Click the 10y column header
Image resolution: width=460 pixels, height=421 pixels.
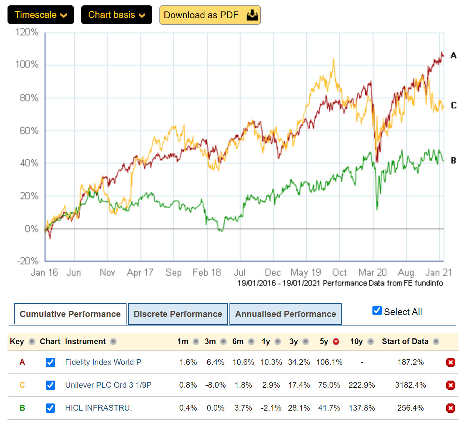(356, 342)
